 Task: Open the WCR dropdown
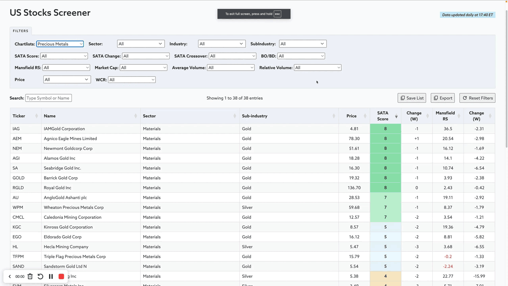click(x=131, y=80)
